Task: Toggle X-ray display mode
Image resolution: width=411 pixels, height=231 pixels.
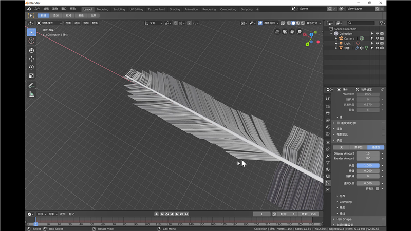Action: click(283, 23)
